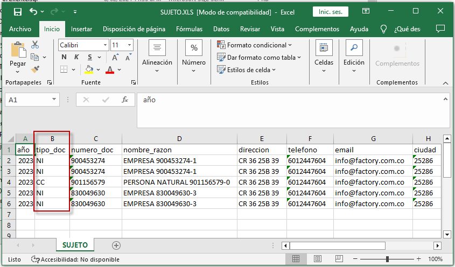The height and width of the screenshot is (267, 455).
Task: Open the Pegar paste button
Action: click(18, 57)
